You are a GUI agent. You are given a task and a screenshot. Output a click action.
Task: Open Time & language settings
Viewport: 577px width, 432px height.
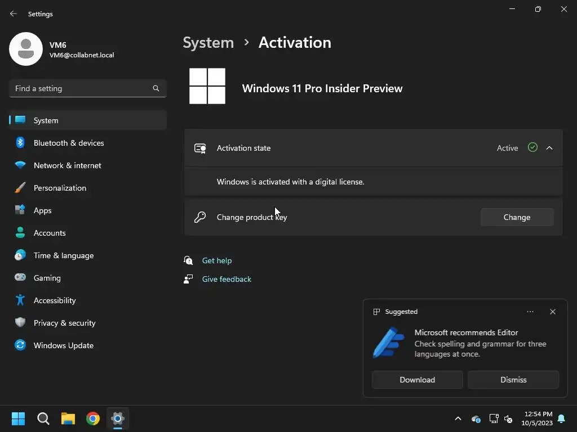(x=87, y=255)
